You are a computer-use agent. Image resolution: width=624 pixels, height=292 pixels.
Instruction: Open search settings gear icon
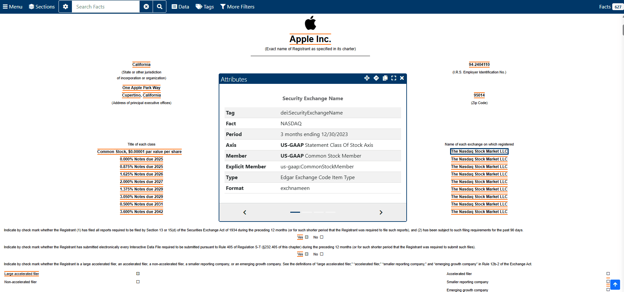click(65, 7)
